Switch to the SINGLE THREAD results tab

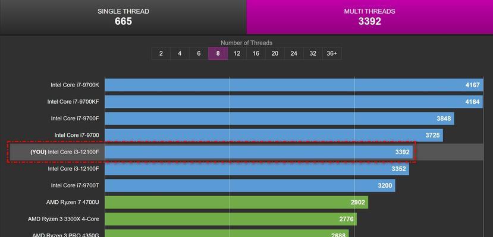click(x=123, y=17)
